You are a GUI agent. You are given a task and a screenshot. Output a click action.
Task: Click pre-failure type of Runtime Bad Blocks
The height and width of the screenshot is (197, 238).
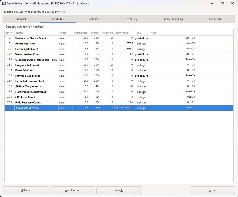141,76
